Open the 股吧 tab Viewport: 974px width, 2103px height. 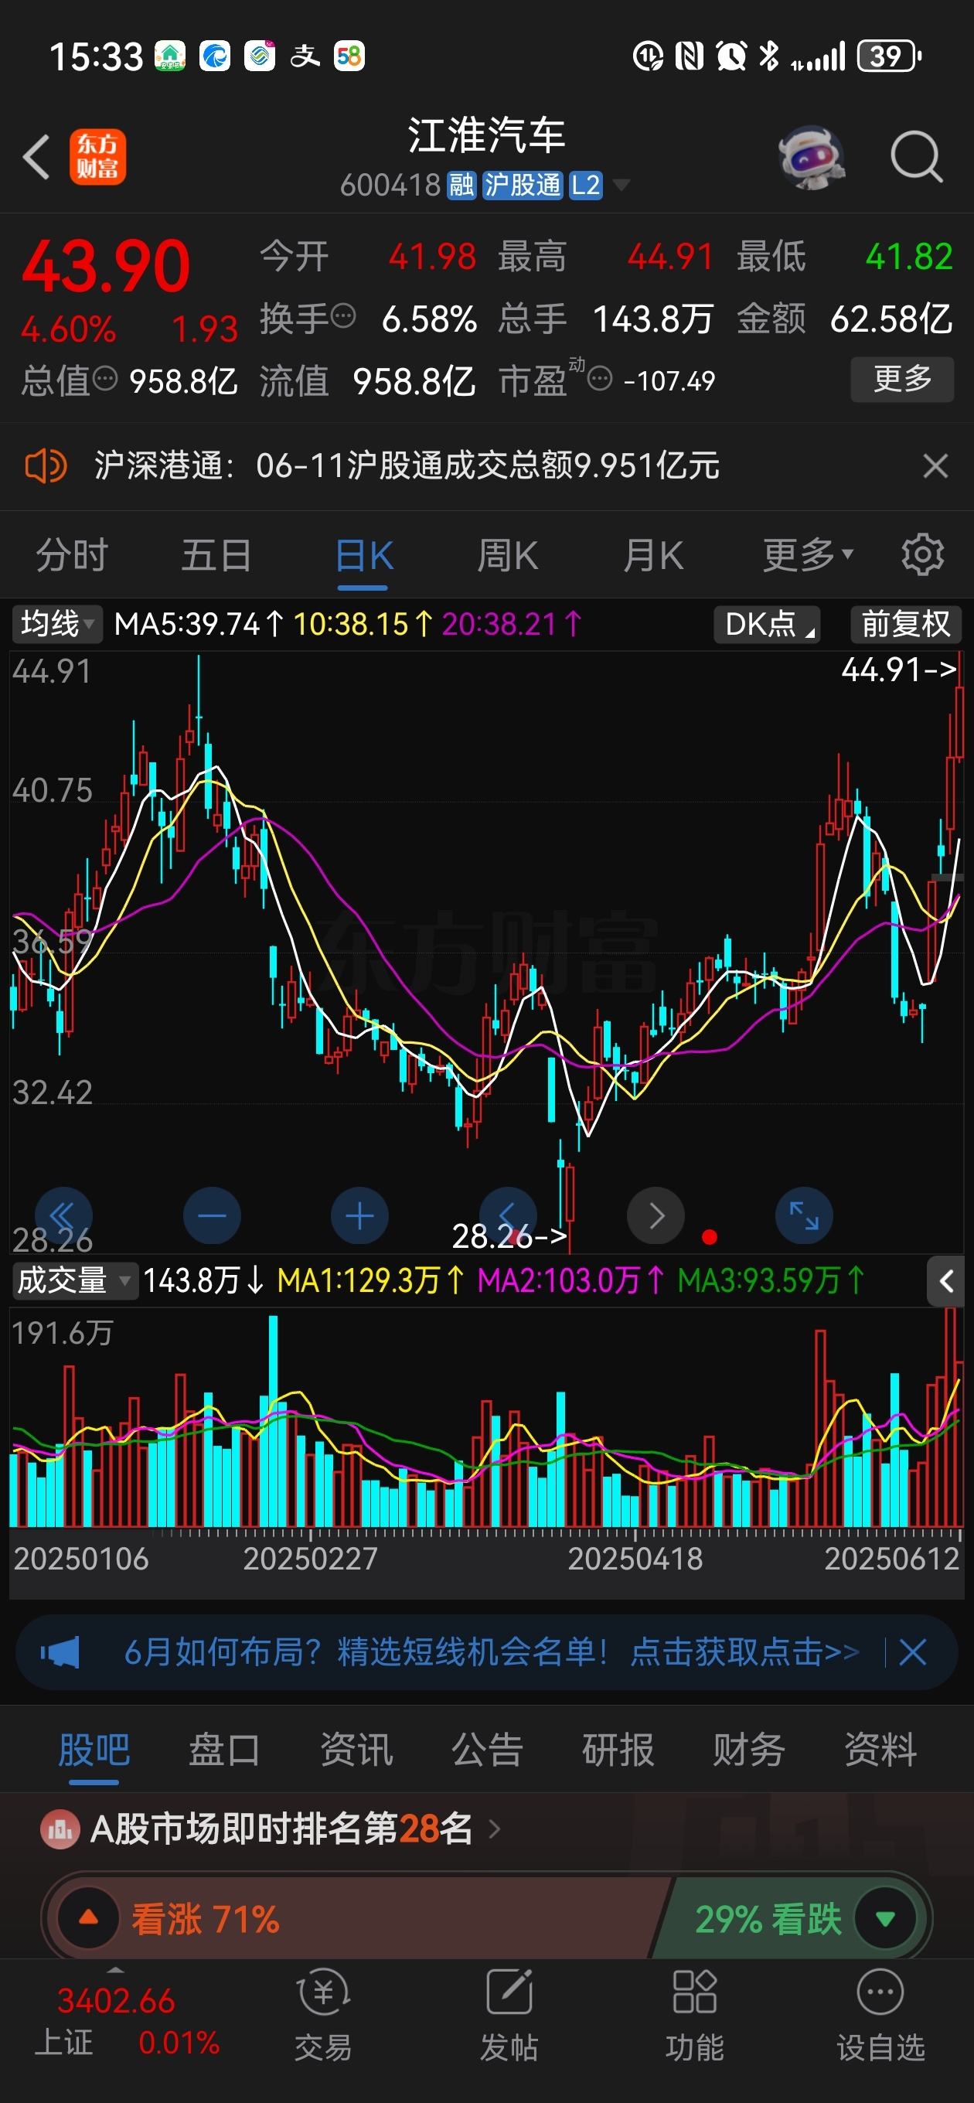tap(94, 1750)
